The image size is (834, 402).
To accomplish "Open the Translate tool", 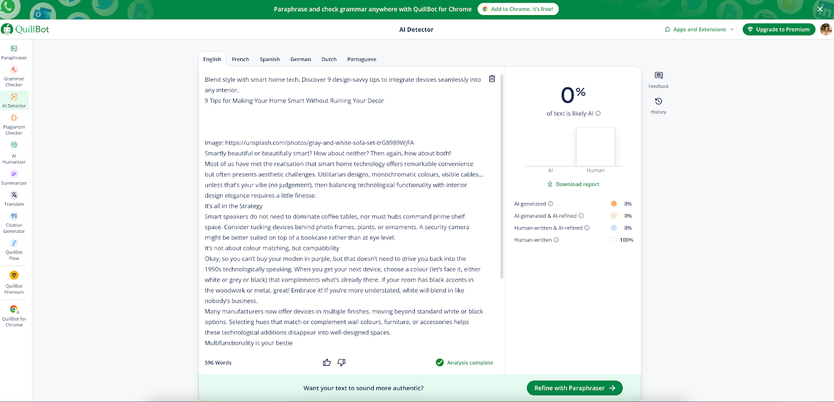I will [x=14, y=198].
